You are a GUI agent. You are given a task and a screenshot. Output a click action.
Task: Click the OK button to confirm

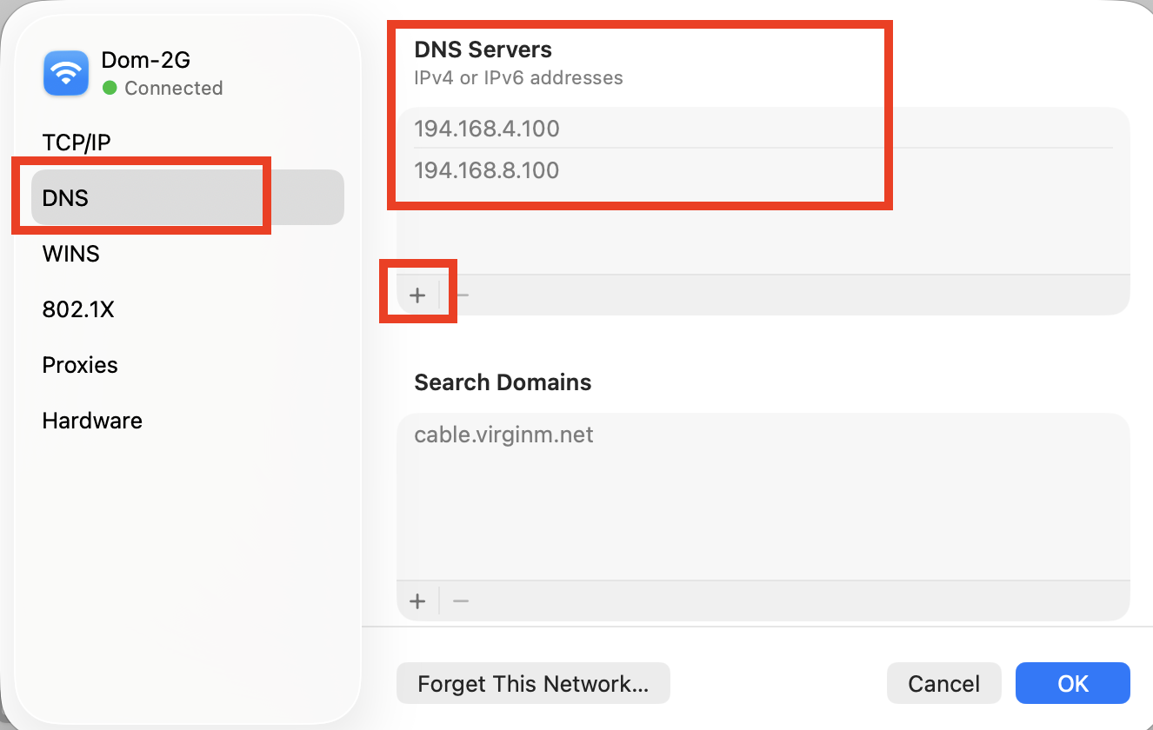1072,683
